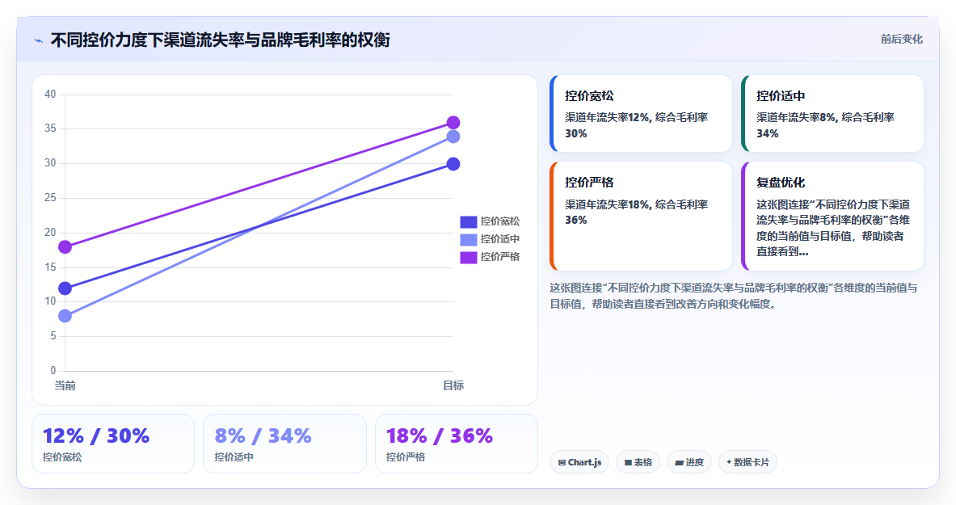Toggle the 控价宽松 legend entry
This screenshot has height=505, width=956.
[x=490, y=221]
